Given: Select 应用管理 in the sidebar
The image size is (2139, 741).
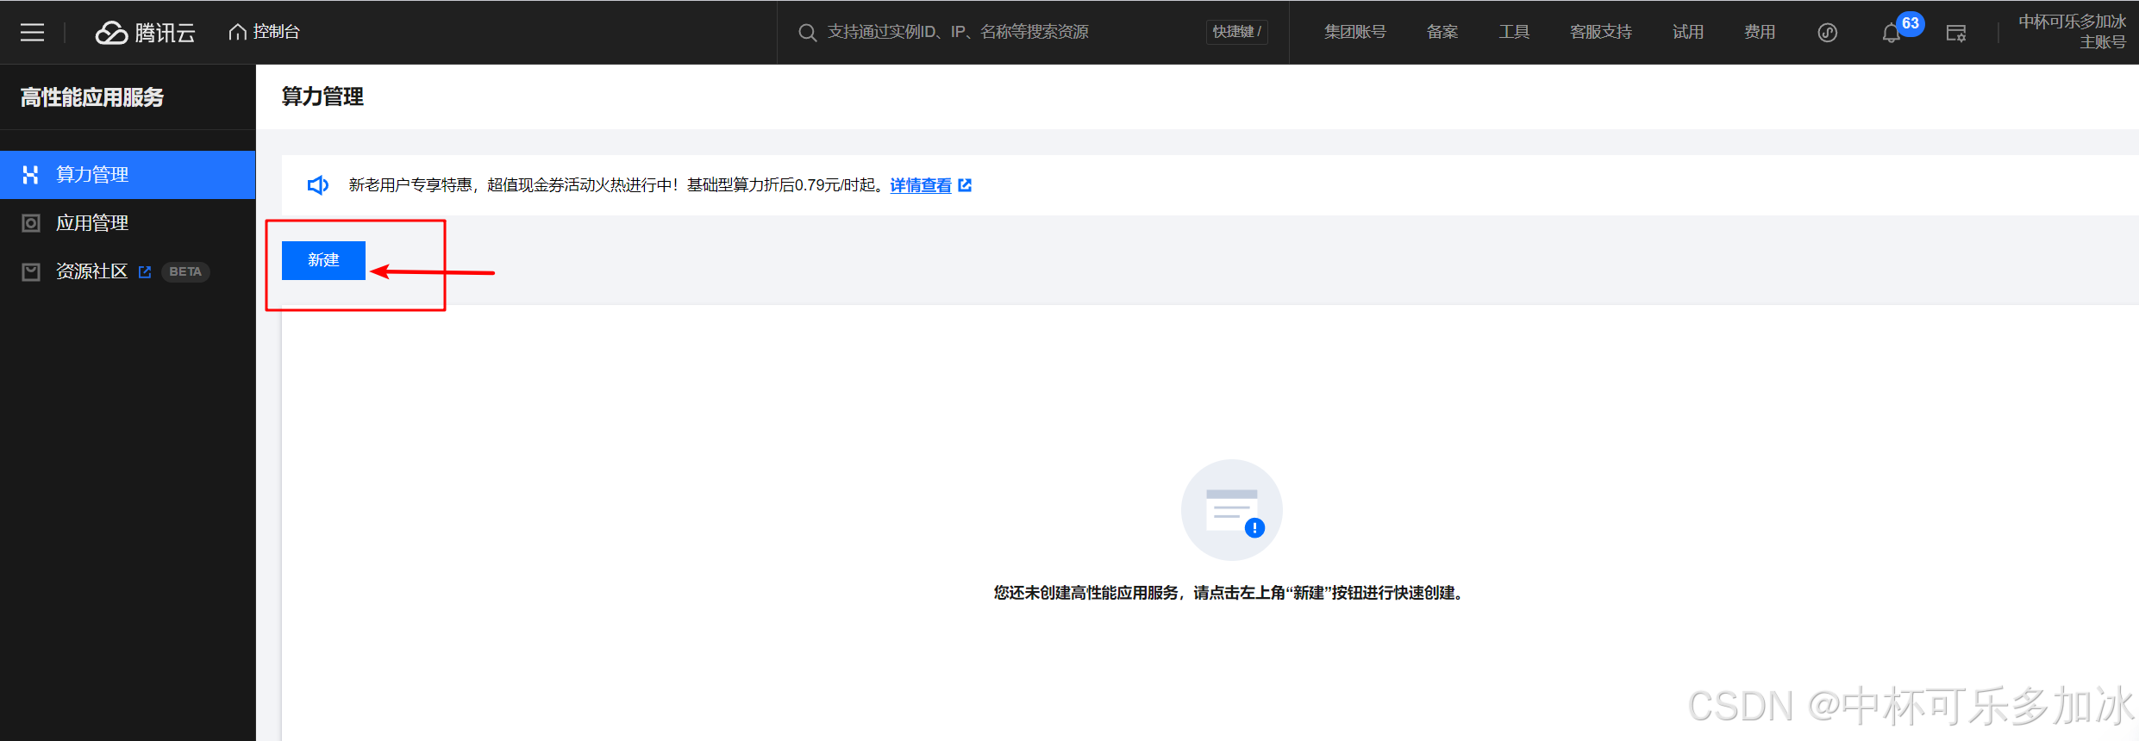Looking at the screenshot, I should click(128, 223).
